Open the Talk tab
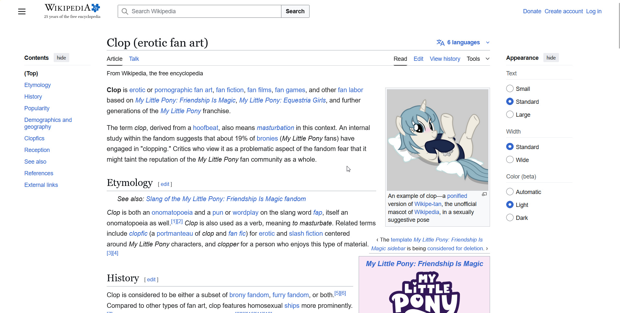Image resolution: width=621 pixels, height=313 pixels. click(x=134, y=59)
